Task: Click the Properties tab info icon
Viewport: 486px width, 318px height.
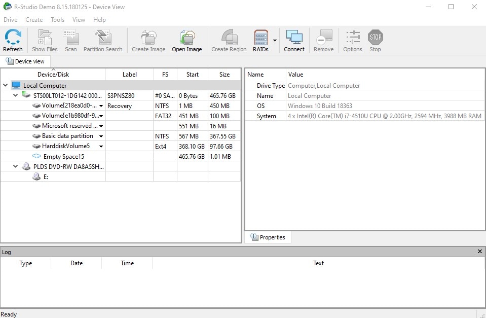Action: click(x=254, y=237)
